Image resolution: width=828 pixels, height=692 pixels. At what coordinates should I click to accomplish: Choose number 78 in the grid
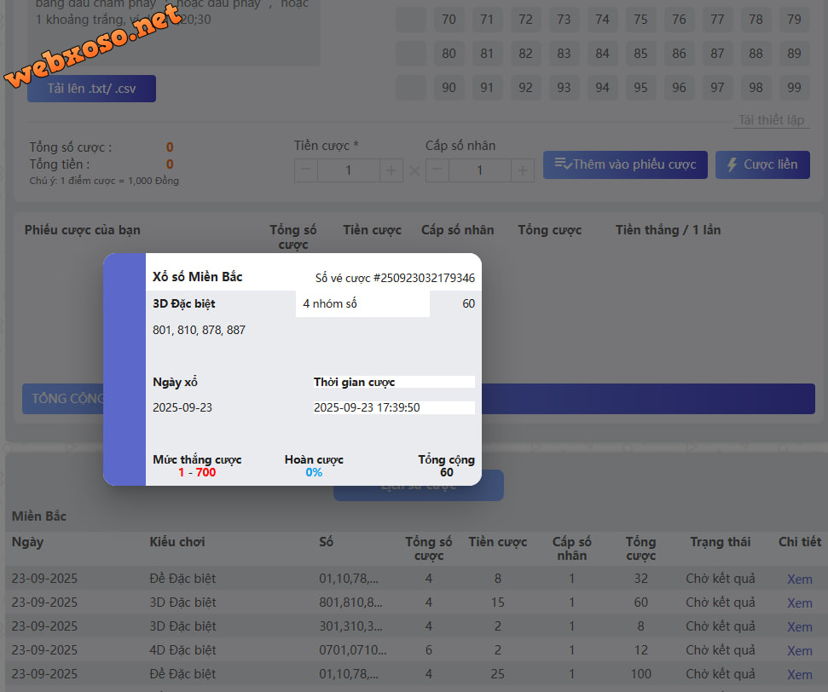click(x=756, y=19)
